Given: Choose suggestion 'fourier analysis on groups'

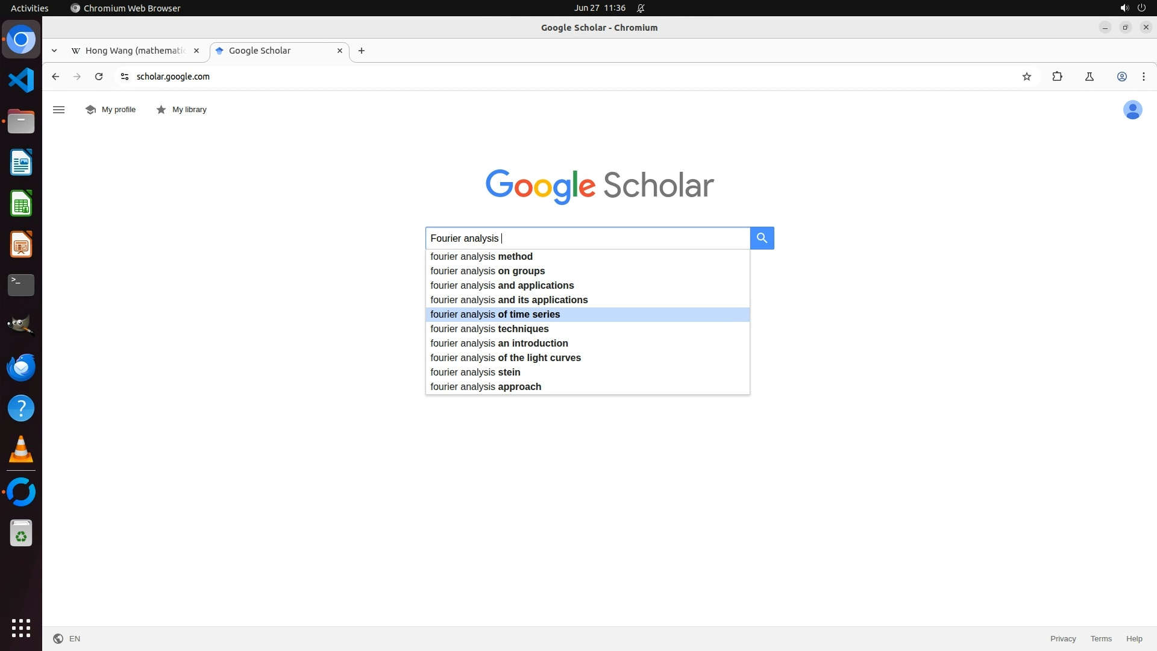Looking at the screenshot, I should tap(487, 271).
